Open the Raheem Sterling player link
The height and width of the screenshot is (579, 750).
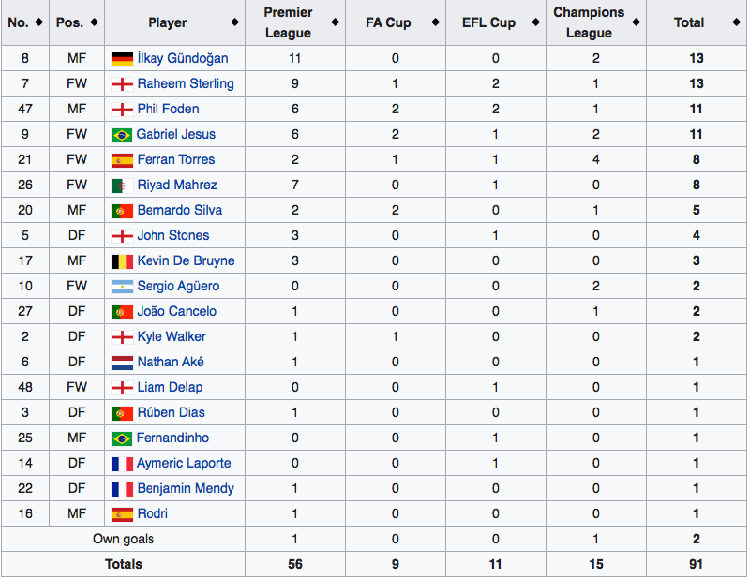point(186,83)
